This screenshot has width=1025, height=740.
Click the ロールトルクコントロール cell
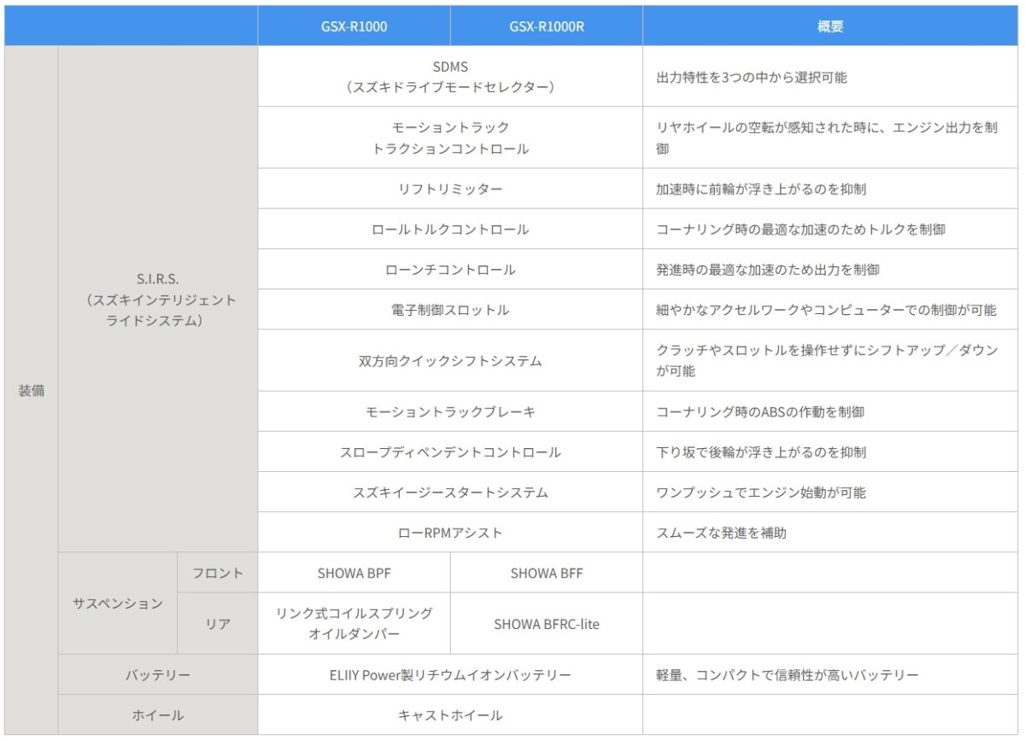[x=450, y=230]
